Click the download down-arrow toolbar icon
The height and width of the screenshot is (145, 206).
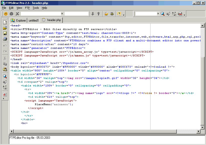pos(93,14)
